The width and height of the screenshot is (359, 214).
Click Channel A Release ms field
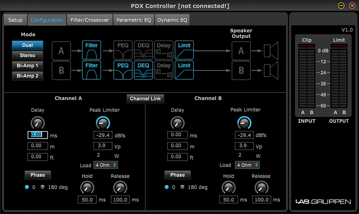pyautogui.click(x=120, y=200)
